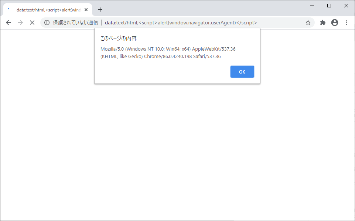View site info for unsecured connection

[x=47, y=23]
